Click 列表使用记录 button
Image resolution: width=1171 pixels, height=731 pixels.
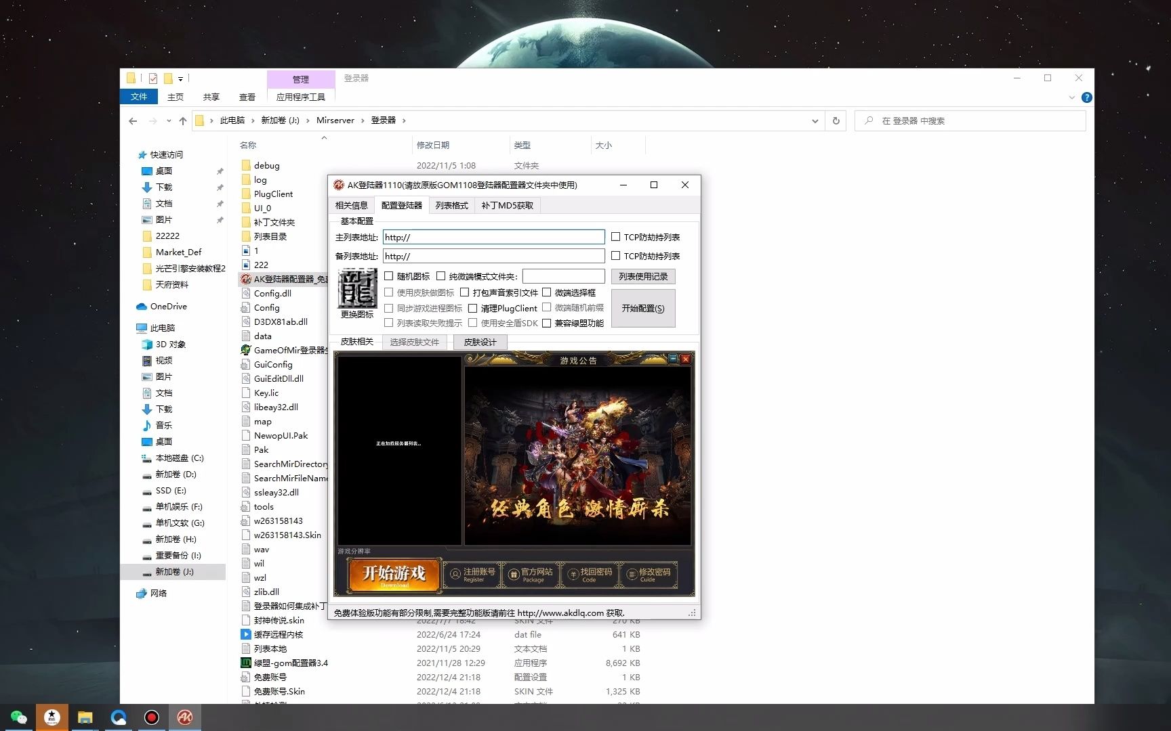pyautogui.click(x=643, y=276)
